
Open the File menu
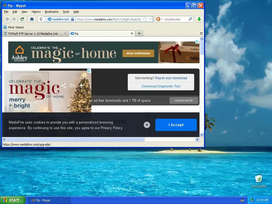click(6, 12)
